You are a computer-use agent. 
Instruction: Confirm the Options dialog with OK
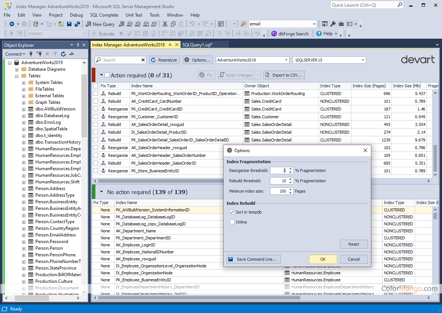pos(323,259)
